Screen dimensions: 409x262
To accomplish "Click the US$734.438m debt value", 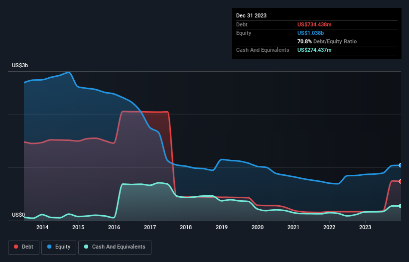I will pos(314,24).
